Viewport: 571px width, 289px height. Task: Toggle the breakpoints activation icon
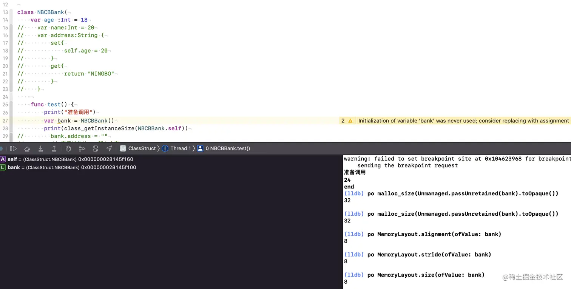pyautogui.click(x=1, y=148)
